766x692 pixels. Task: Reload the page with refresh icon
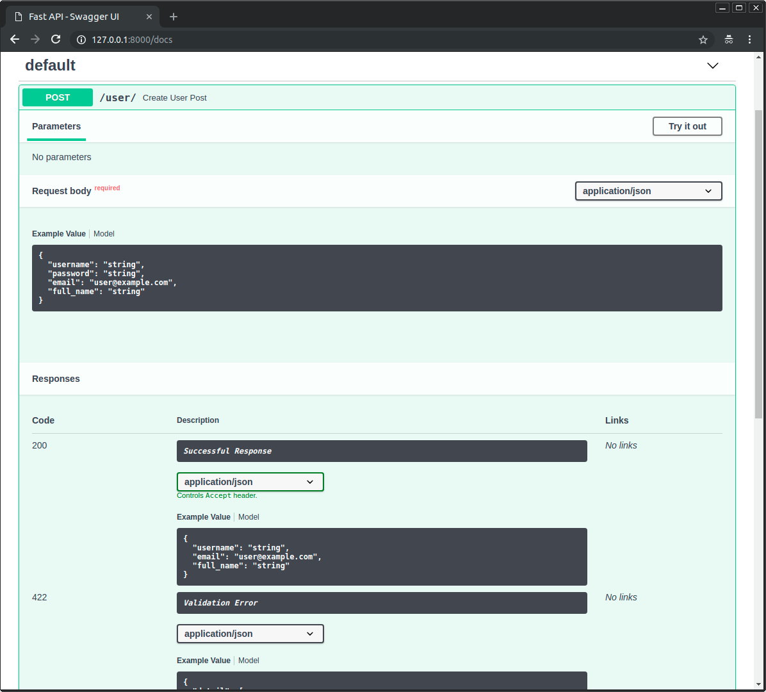tap(56, 40)
